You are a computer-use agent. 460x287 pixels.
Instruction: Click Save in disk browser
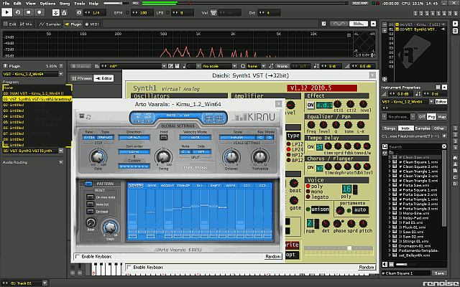click(x=439, y=273)
